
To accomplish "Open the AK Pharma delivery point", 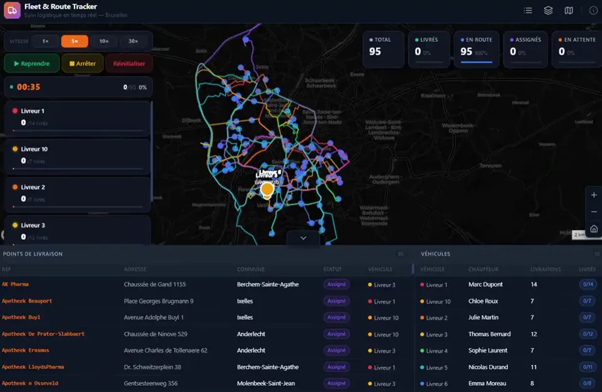I will click(x=15, y=284).
